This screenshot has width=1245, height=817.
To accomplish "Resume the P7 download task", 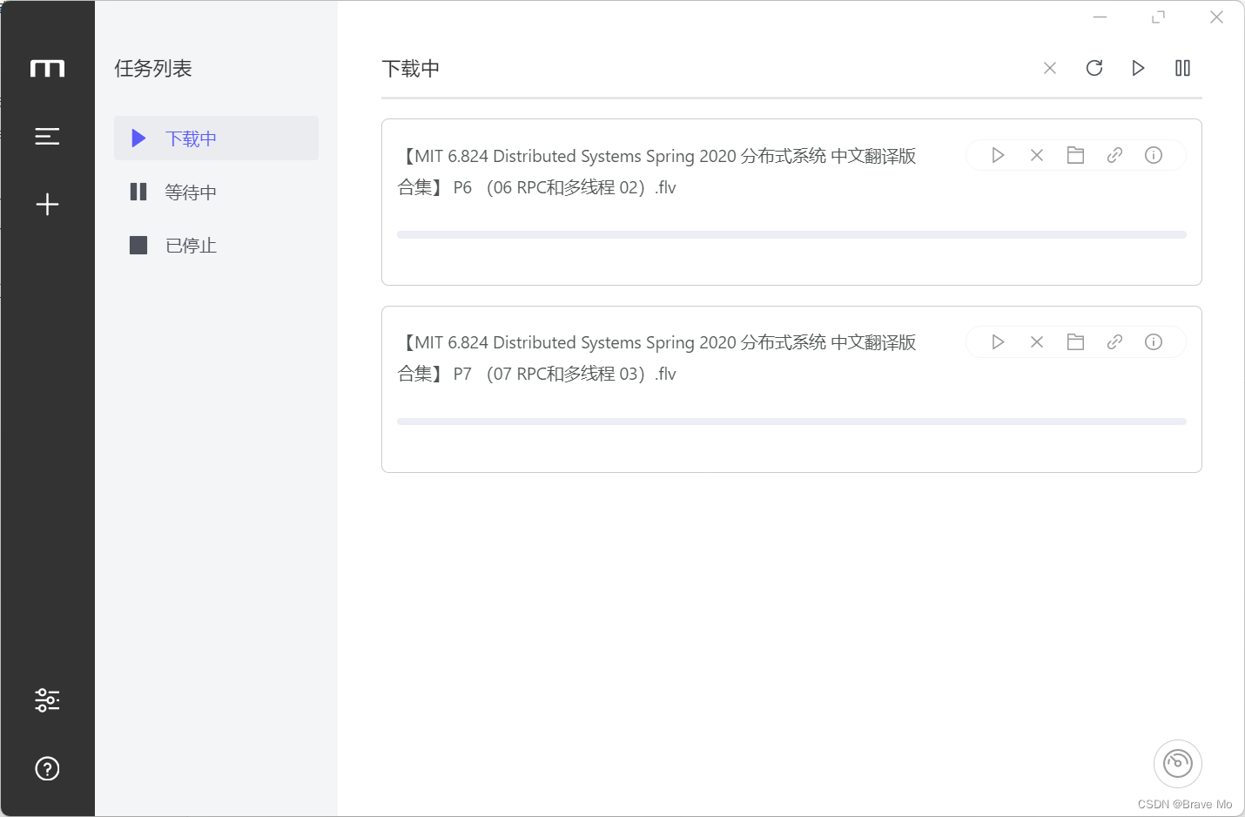I will [x=998, y=341].
